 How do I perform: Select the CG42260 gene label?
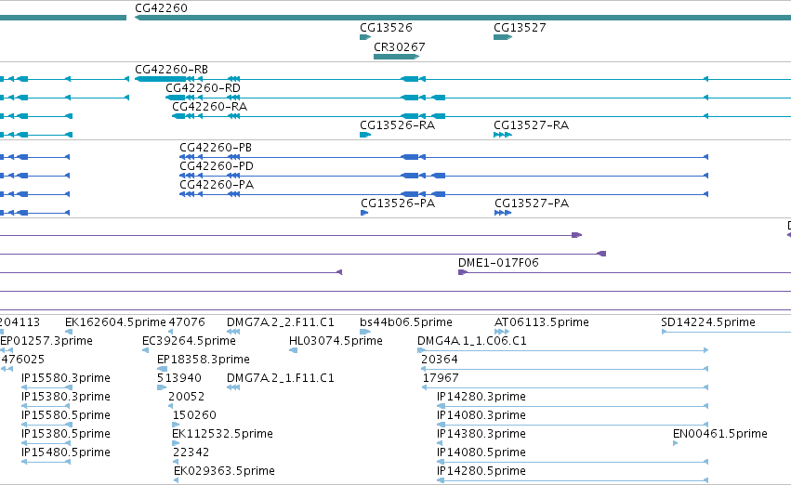(x=161, y=8)
